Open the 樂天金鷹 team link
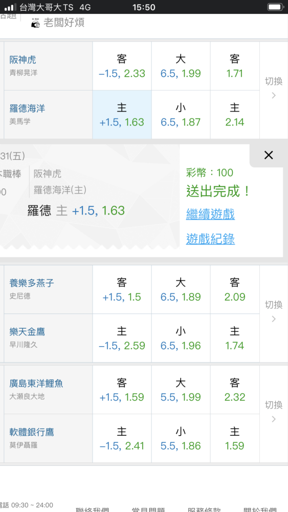Image resolution: width=288 pixels, height=512 pixels. point(27,332)
